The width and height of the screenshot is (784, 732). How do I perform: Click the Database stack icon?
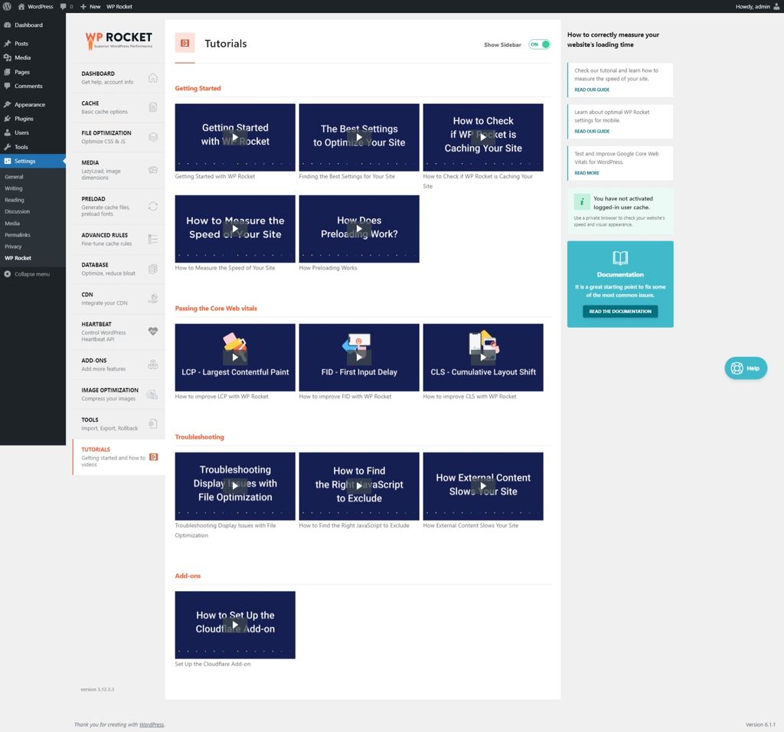(x=153, y=269)
